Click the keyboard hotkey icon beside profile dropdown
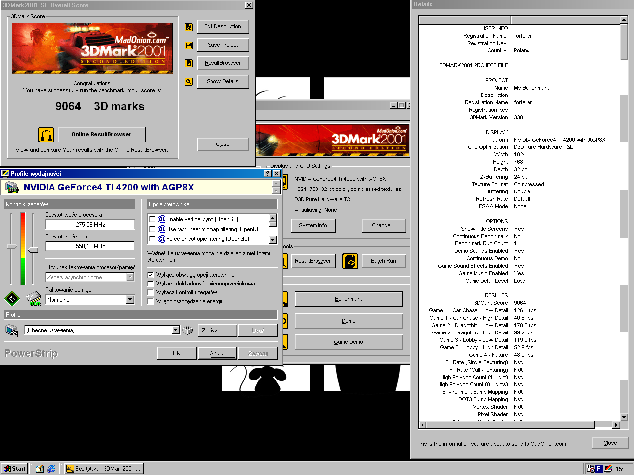 pyautogui.click(x=188, y=330)
